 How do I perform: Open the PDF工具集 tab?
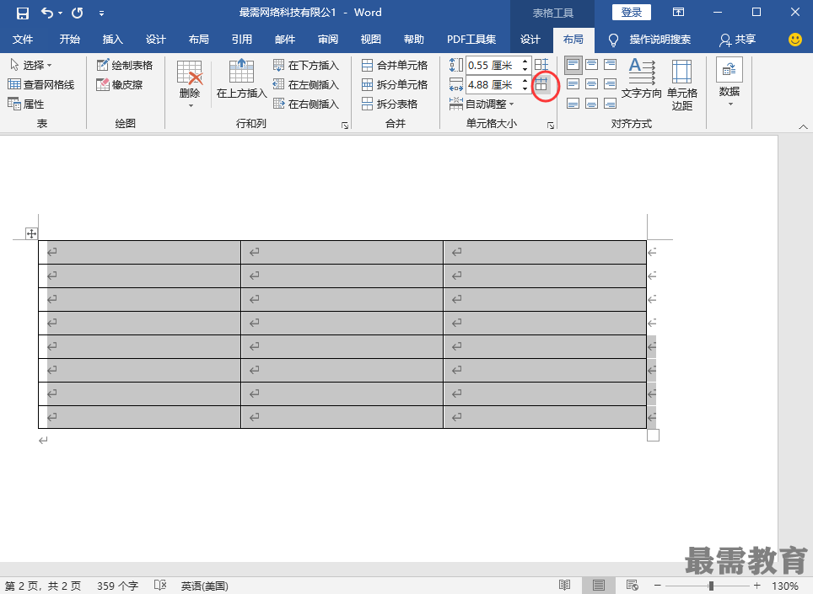[x=471, y=40]
